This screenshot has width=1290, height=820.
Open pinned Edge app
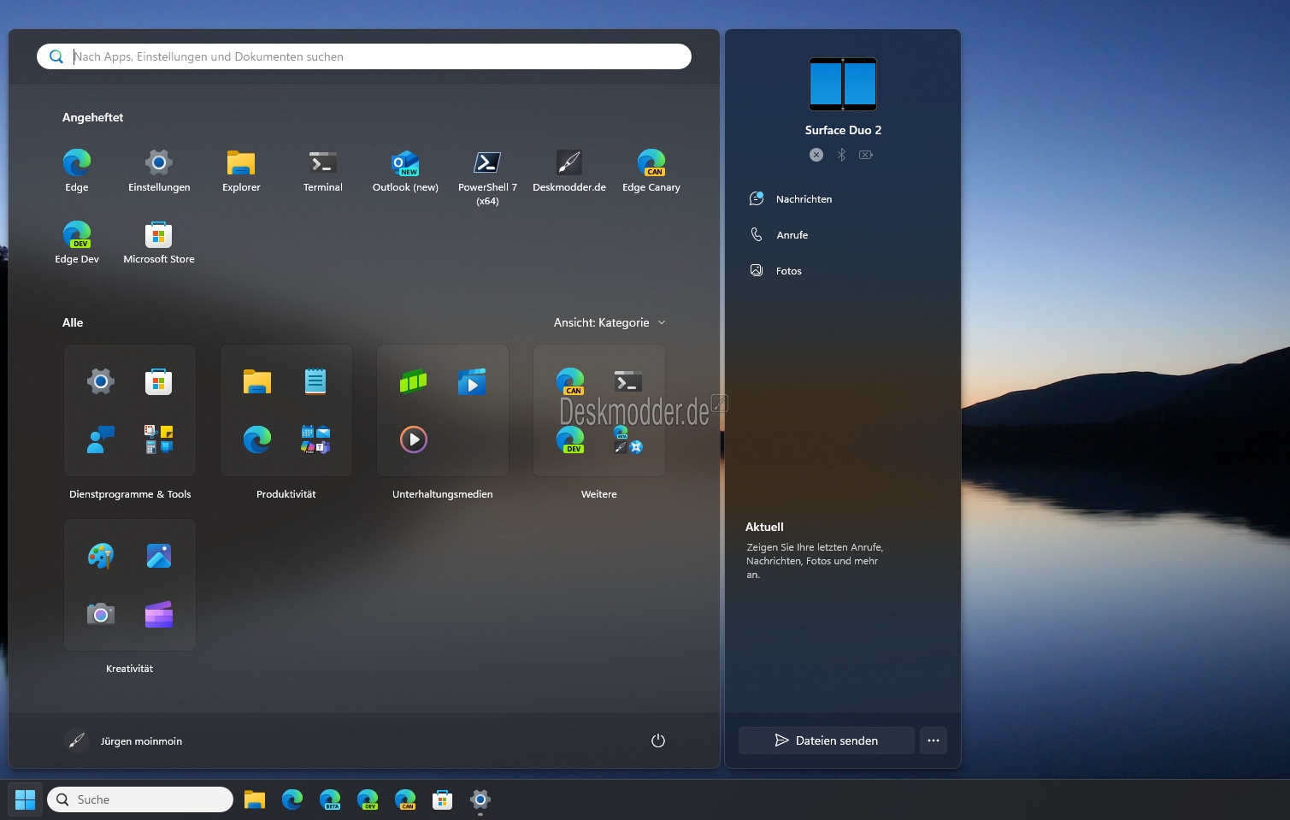(x=77, y=170)
